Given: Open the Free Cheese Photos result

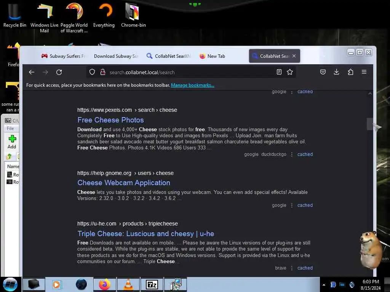Looking at the screenshot, I should tap(110, 120).
